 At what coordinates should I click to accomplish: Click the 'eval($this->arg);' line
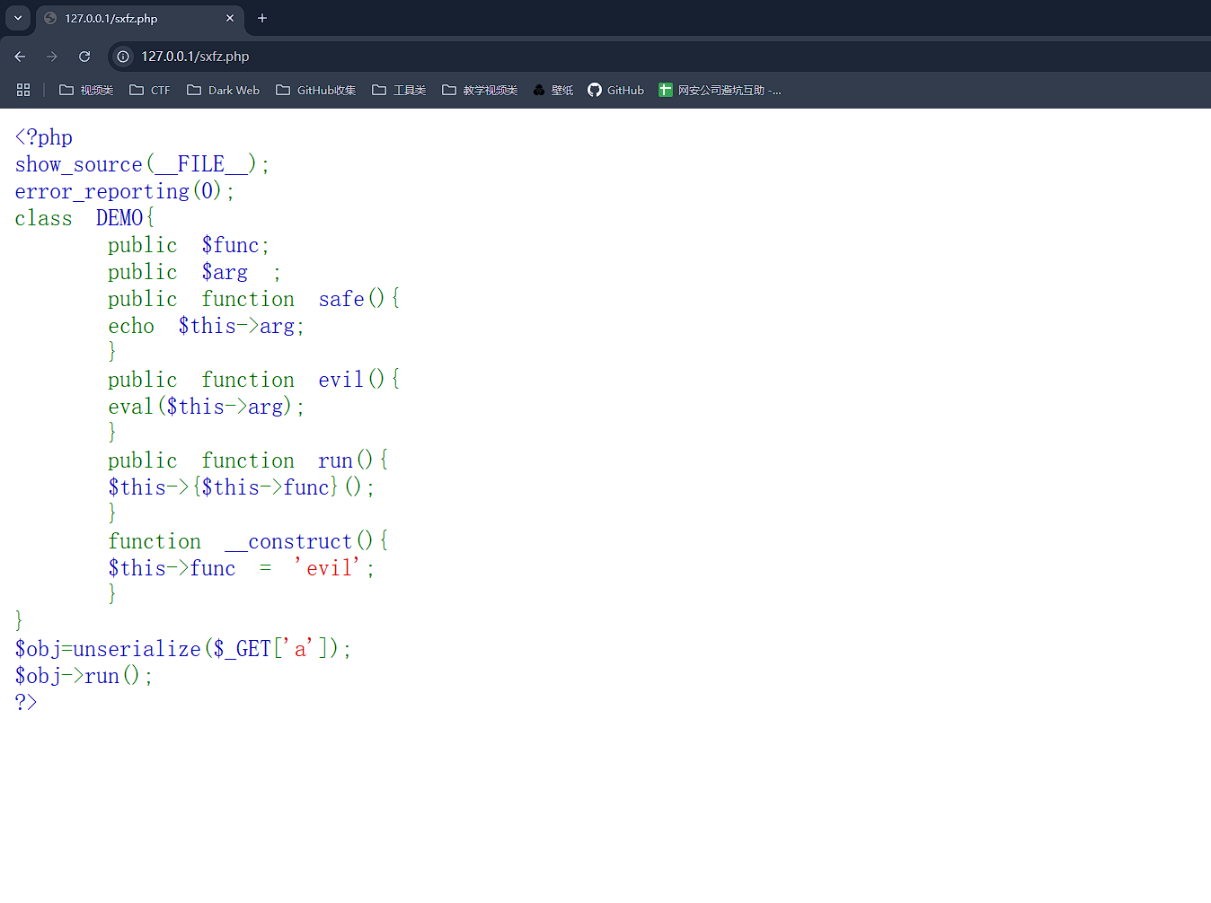click(207, 407)
